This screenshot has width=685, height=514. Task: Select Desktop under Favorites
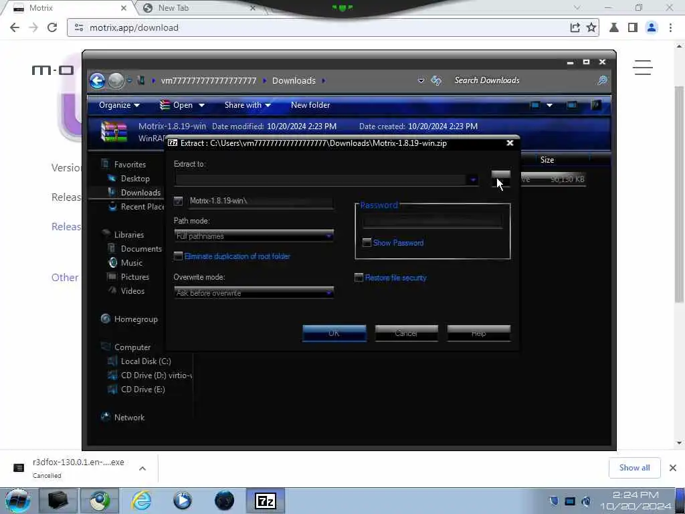coord(135,178)
